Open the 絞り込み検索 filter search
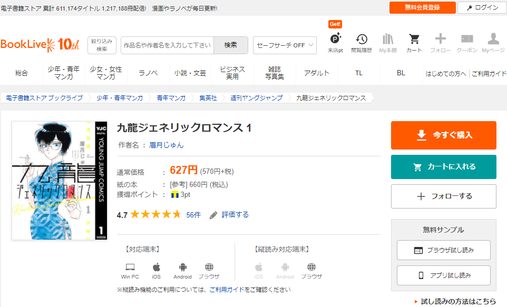 tap(102, 45)
